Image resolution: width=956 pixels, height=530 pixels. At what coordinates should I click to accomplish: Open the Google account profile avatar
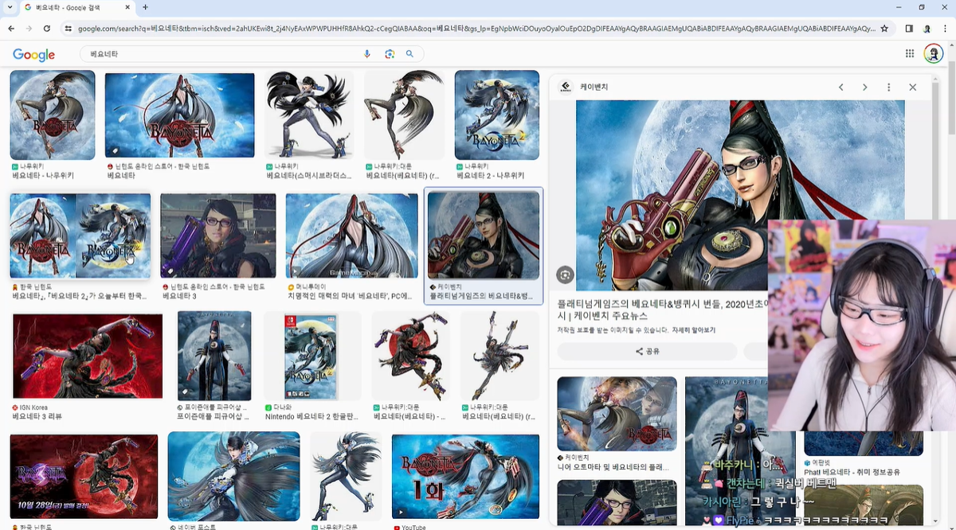click(933, 53)
